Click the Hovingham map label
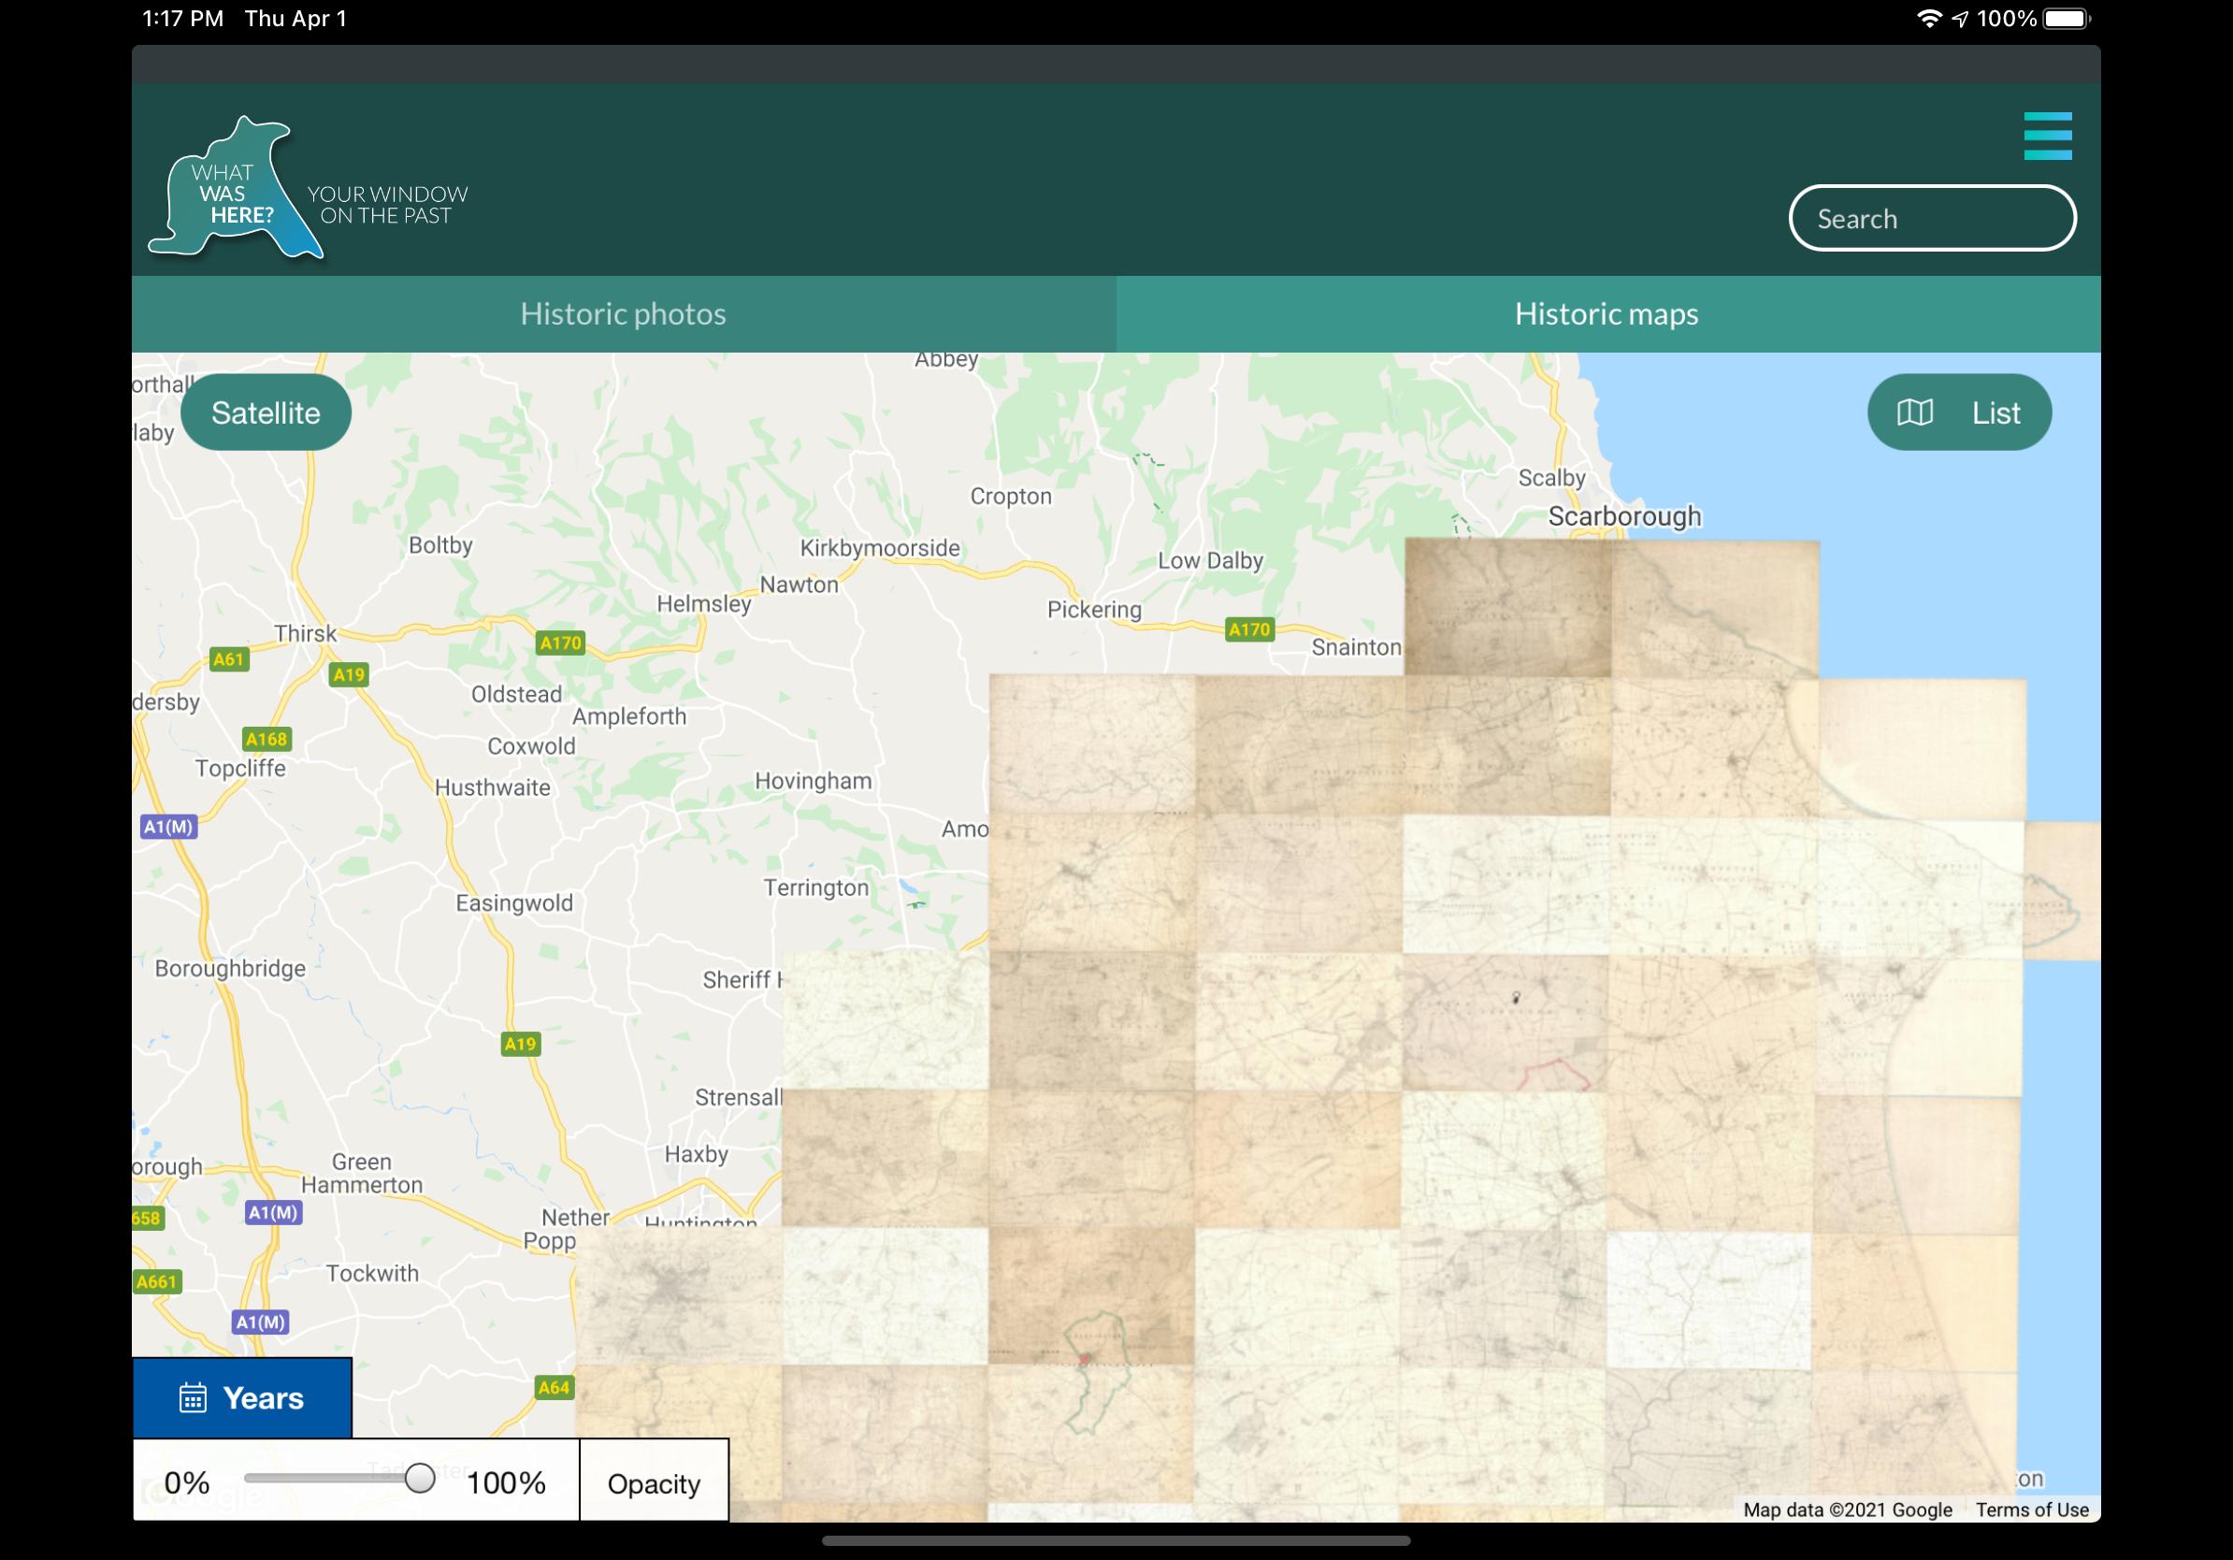2233x1560 pixels. [x=814, y=782]
